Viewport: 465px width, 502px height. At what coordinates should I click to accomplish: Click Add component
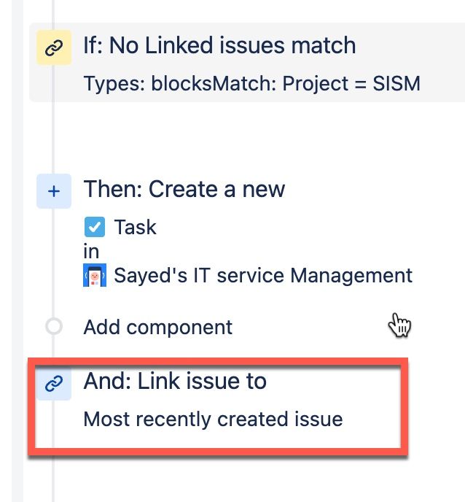(157, 327)
